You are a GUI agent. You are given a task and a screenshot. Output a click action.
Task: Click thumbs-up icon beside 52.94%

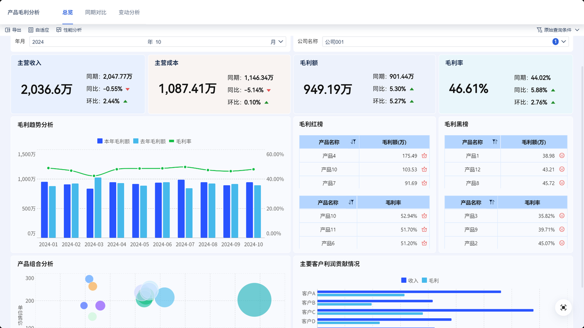[424, 216]
